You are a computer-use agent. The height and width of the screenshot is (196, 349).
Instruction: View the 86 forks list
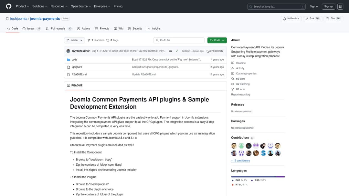[238, 89]
